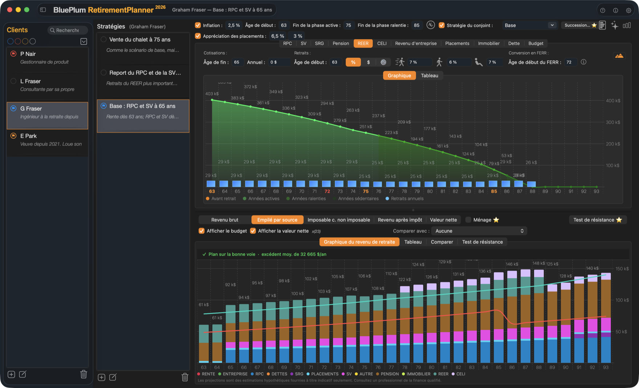
Task: Open the Comparer avec Aucune dropdown
Action: (x=479, y=231)
